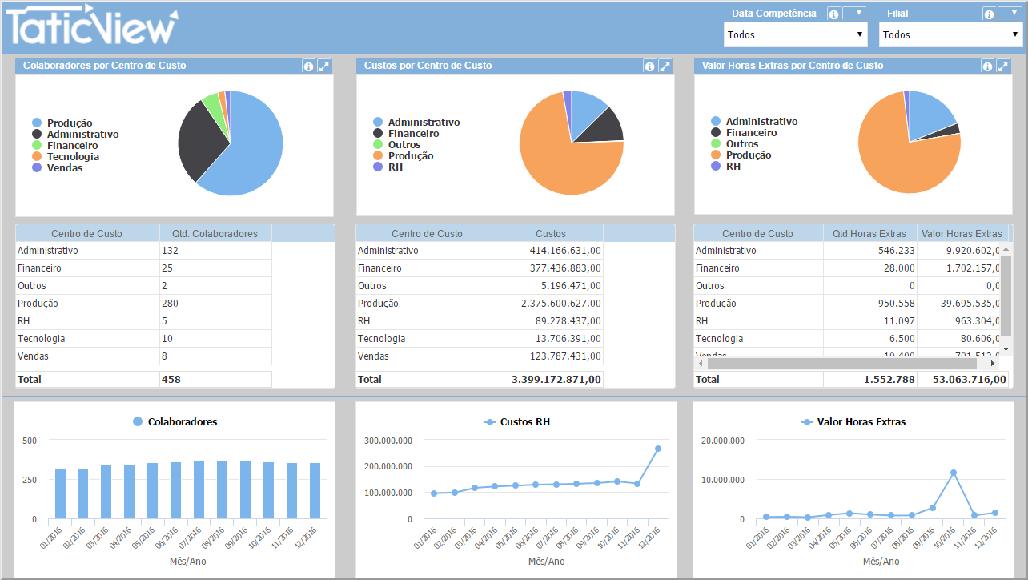Sort by Qtd. Colaboradores column header

[x=215, y=233]
